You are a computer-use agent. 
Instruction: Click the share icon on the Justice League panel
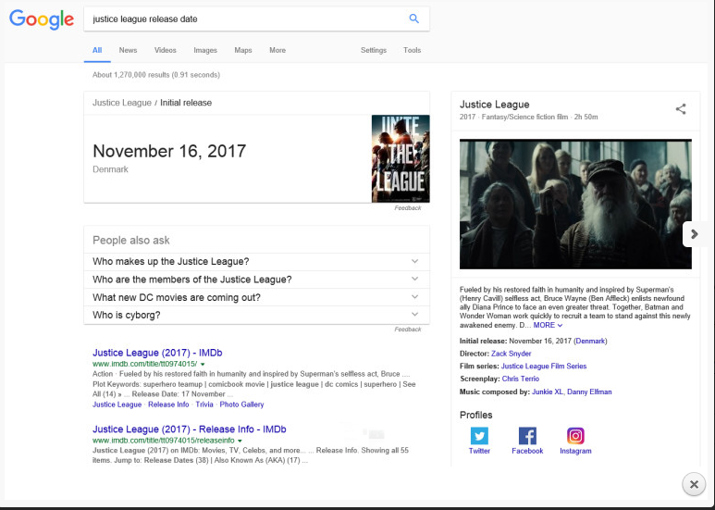click(x=681, y=109)
